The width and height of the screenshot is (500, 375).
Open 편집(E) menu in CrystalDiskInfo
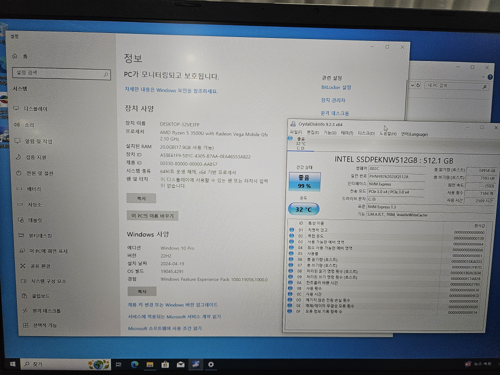click(x=312, y=132)
